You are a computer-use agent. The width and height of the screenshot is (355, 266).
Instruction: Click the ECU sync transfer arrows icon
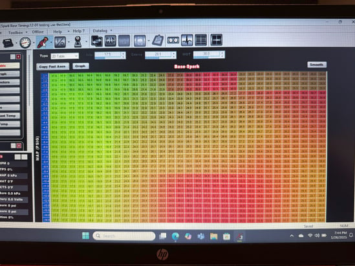point(97,41)
